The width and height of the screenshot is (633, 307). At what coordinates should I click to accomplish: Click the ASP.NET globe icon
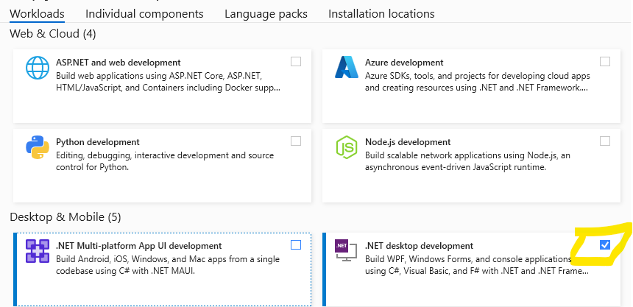point(38,68)
